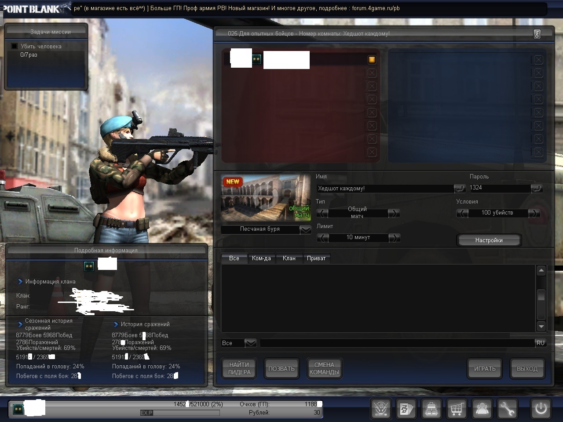Click the 'Подробная информация' panel header
The height and width of the screenshot is (422, 563).
point(106,250)
